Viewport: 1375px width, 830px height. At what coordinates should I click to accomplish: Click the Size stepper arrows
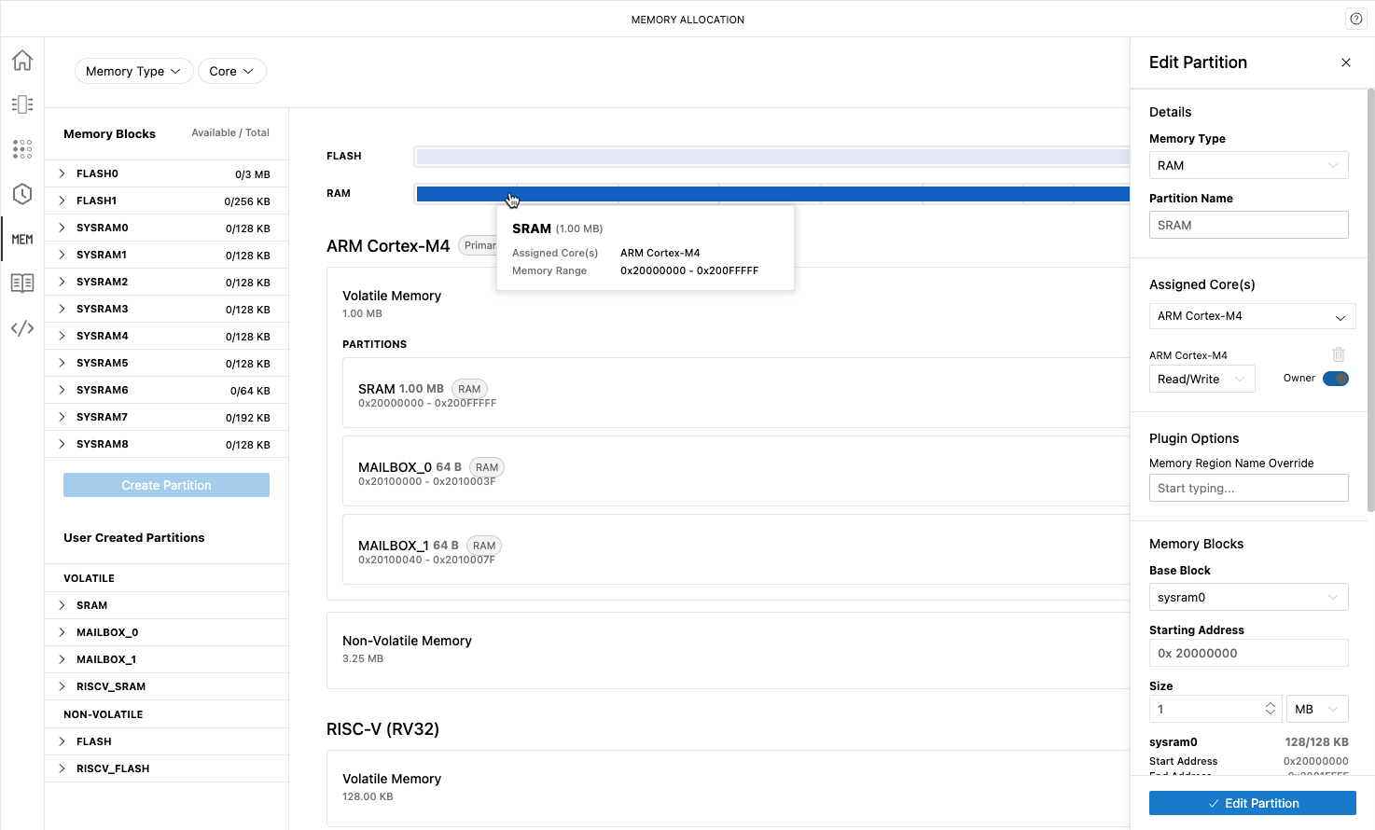point(1271,709)
